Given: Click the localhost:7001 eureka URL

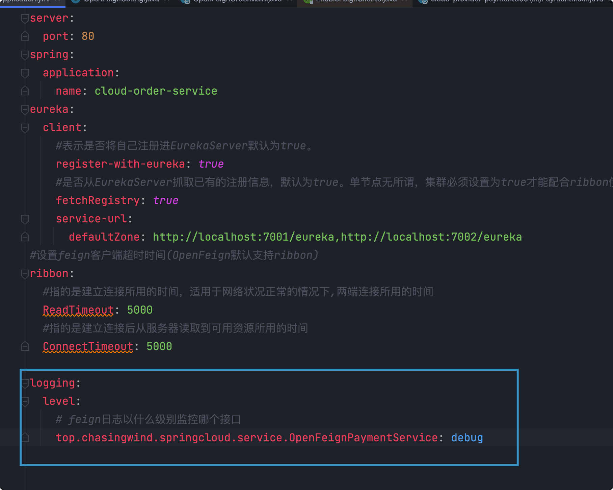Looking at the screenshot, I should [243, 237].
